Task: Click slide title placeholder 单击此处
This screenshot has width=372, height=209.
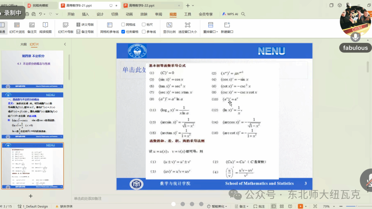Action: (x=134, y=70)
